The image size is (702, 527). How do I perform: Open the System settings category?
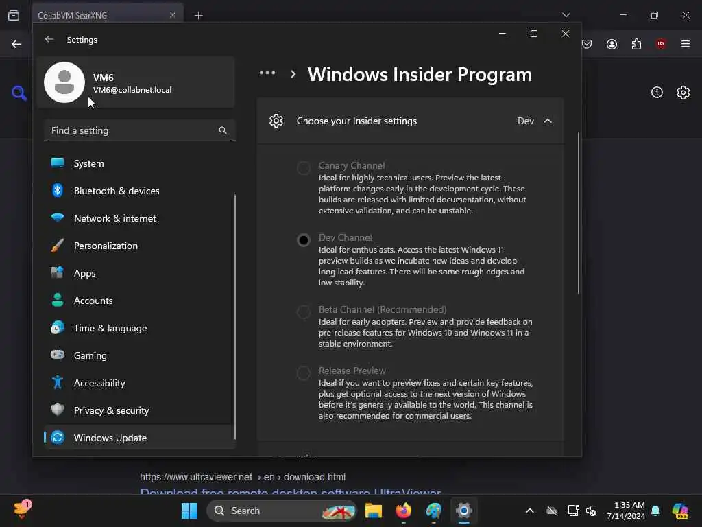click(140, 163)
